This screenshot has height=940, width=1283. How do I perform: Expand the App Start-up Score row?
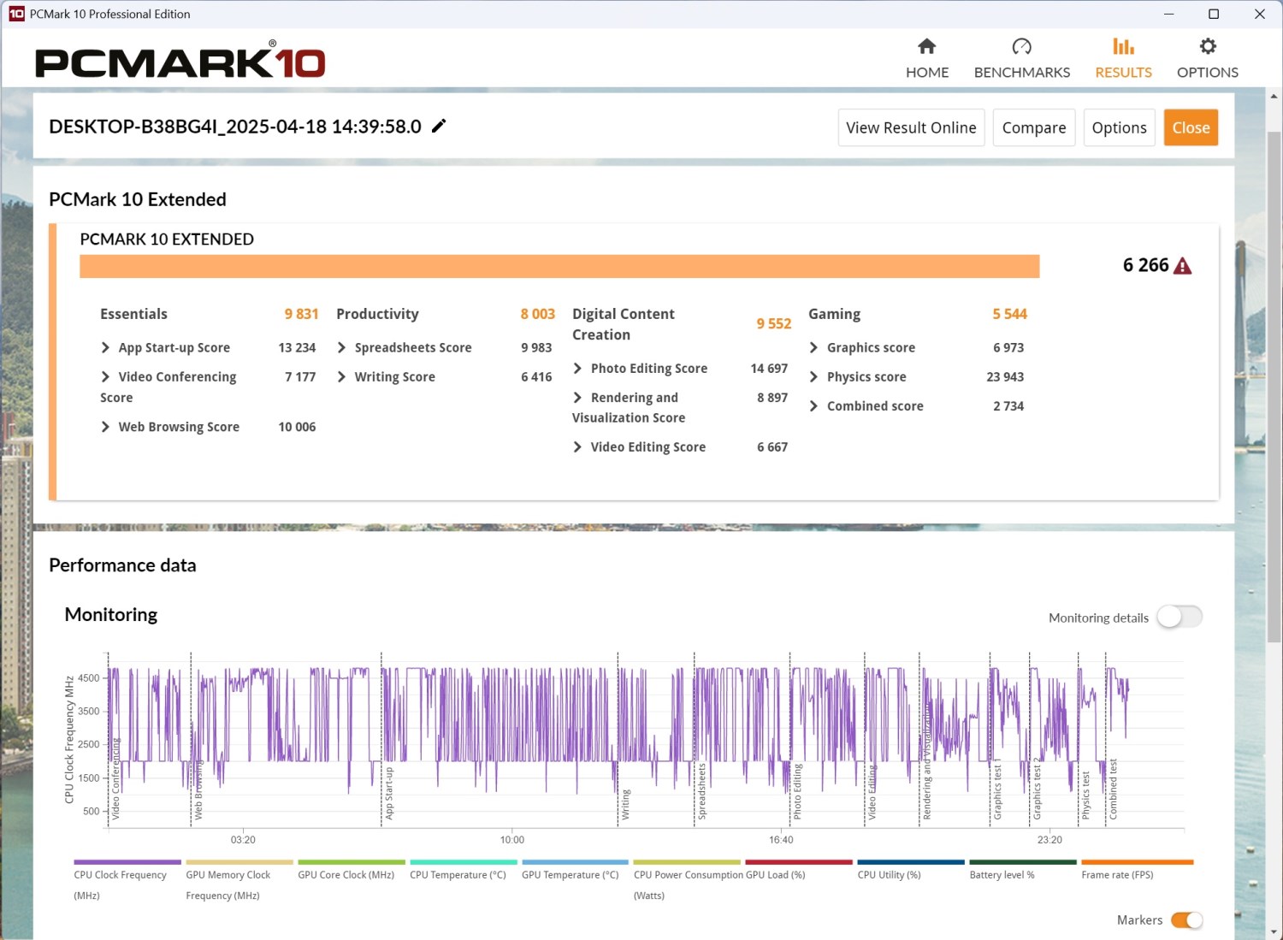tap(105, 348)
